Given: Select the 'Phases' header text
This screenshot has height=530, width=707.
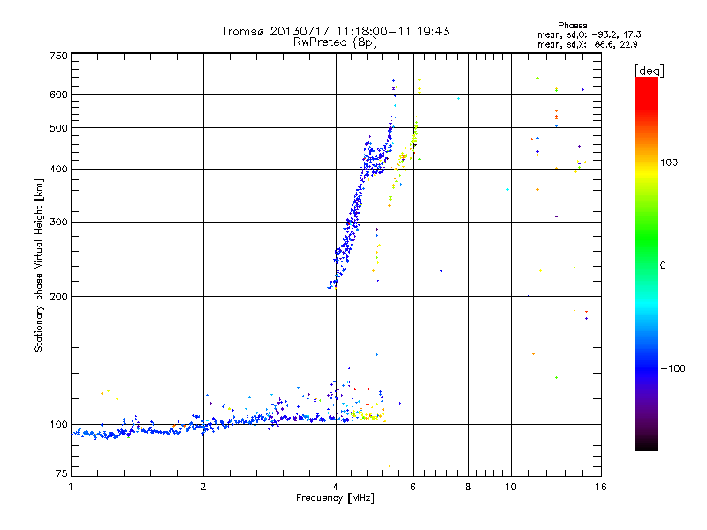Looking at the screenshot, I should [572, 26].
